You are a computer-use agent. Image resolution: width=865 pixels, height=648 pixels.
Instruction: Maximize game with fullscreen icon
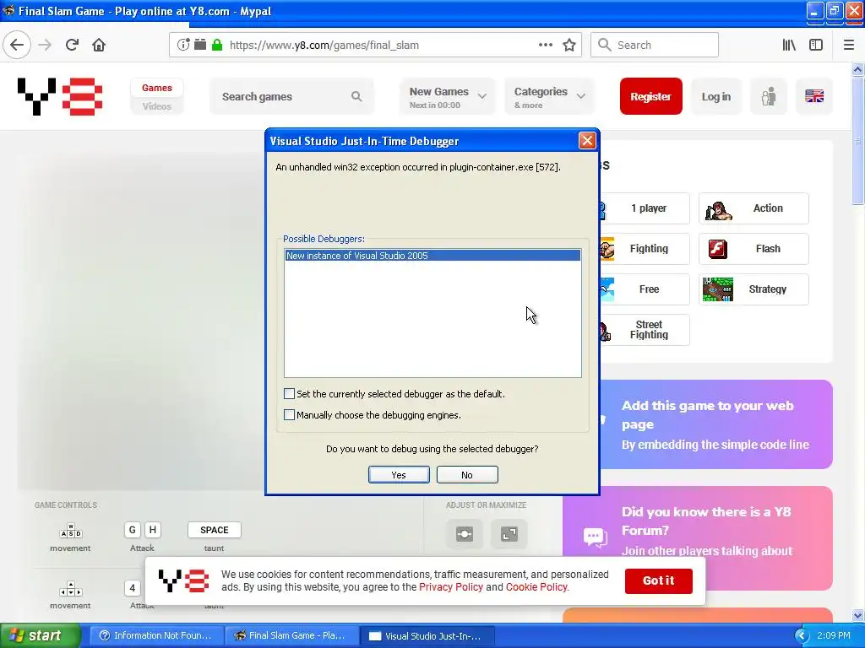point(509,534)
